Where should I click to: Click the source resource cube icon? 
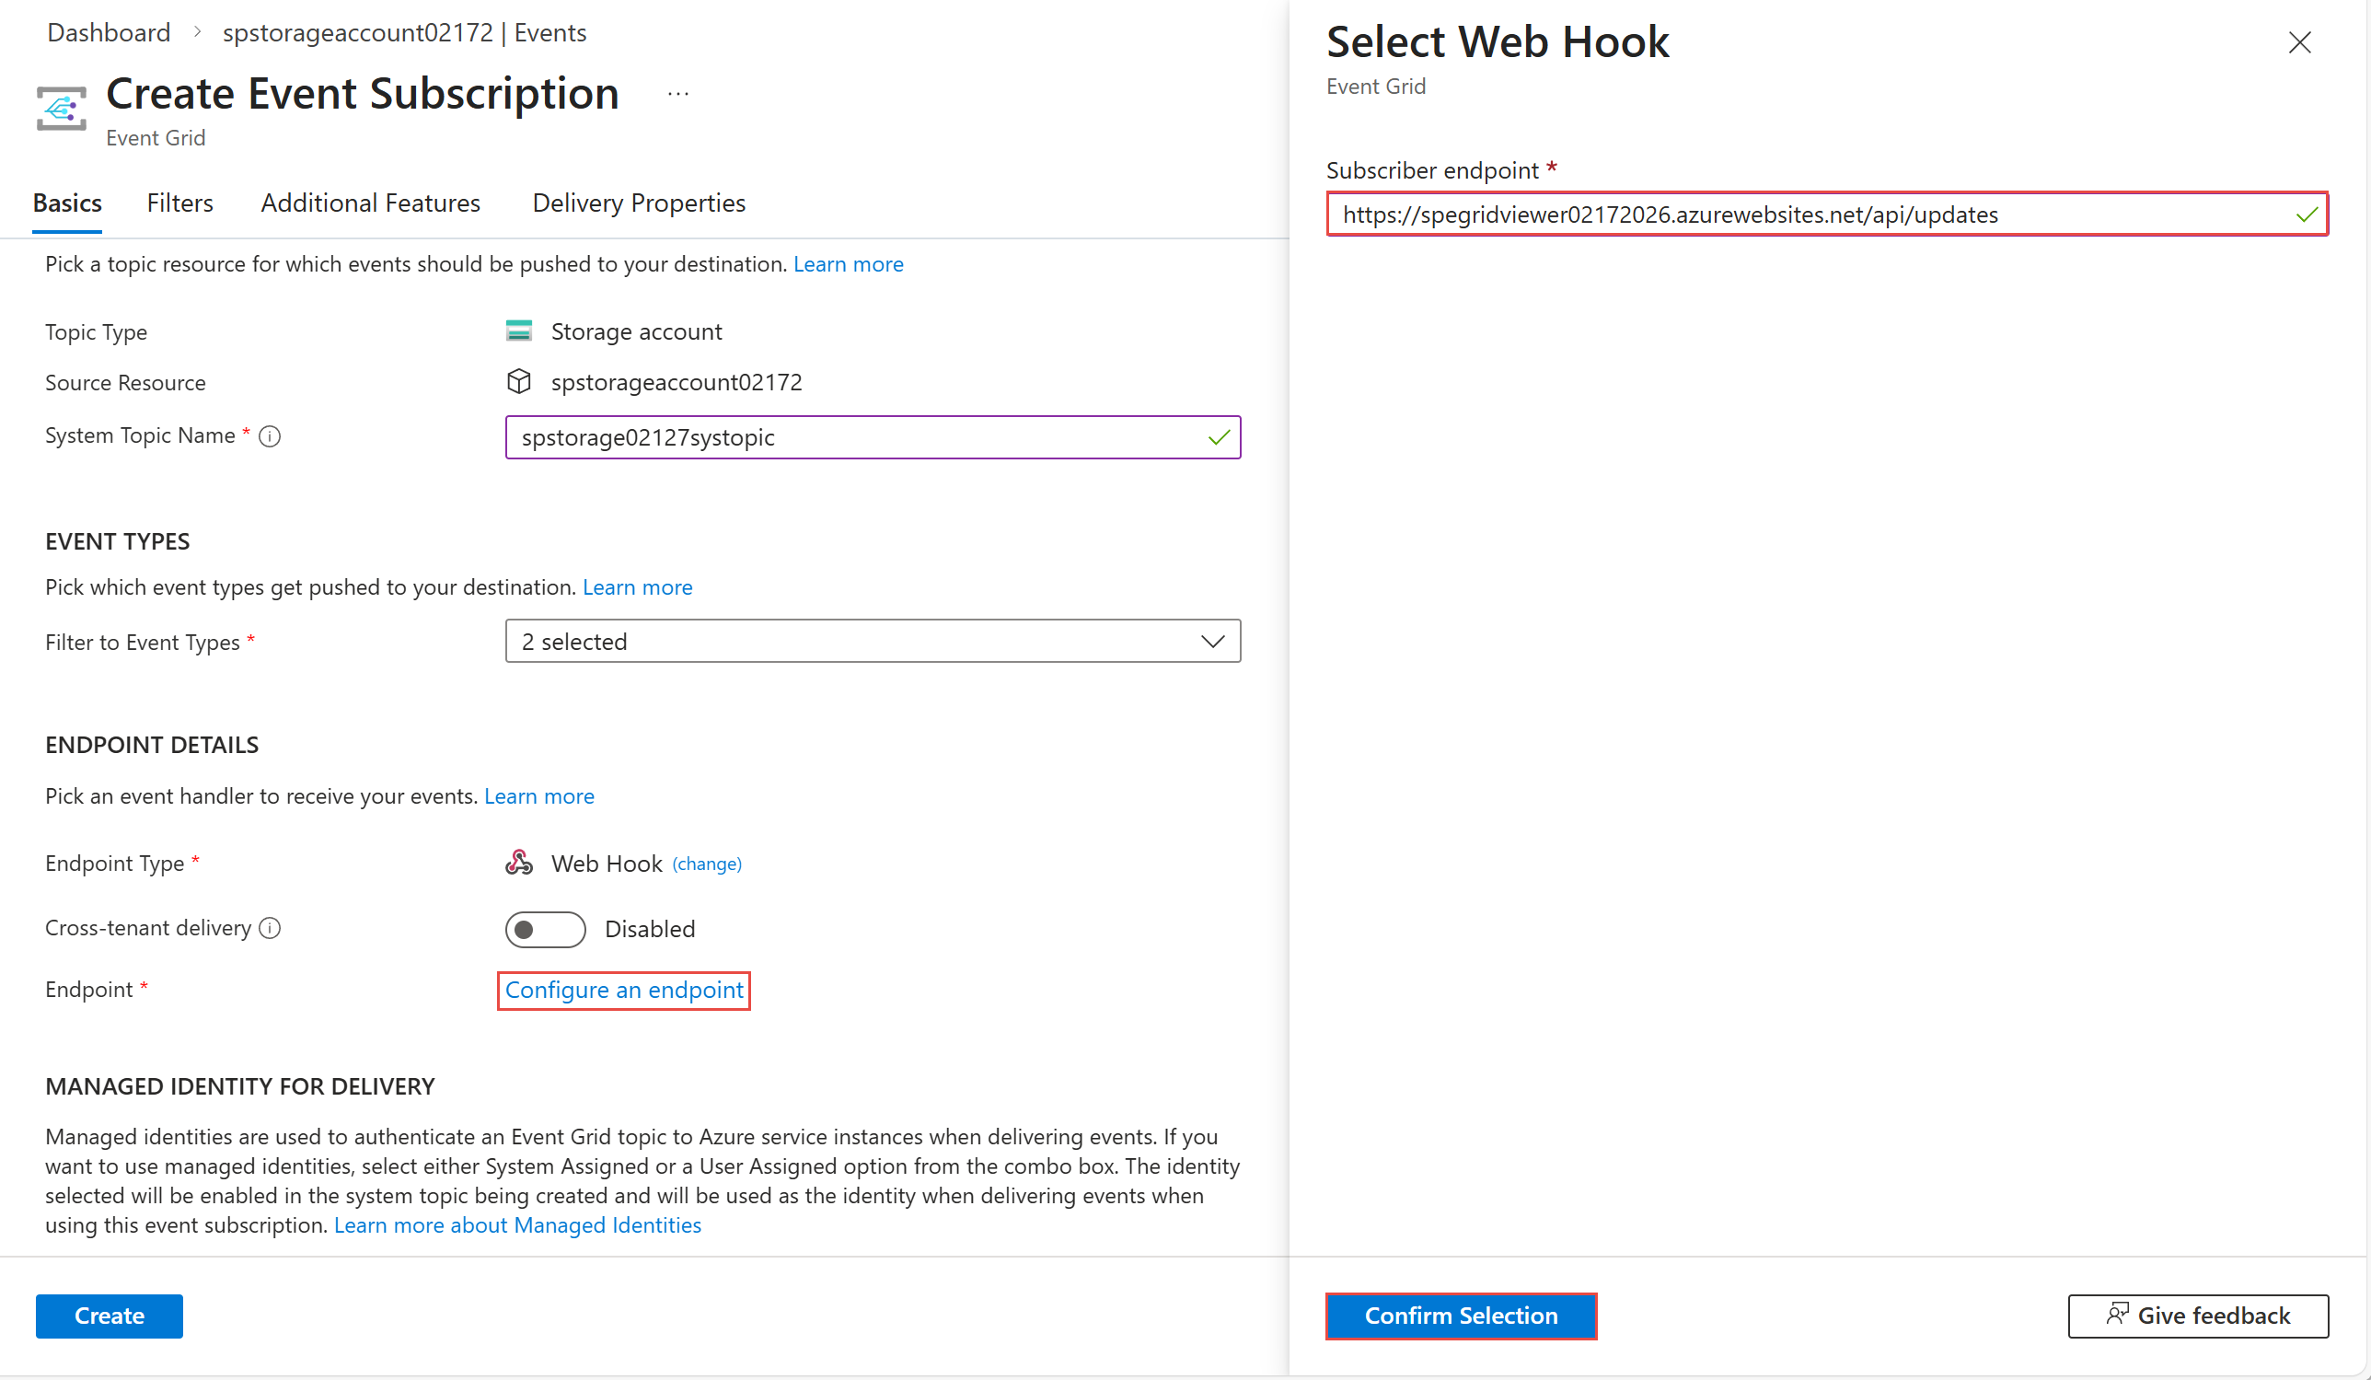click(518, 381)
